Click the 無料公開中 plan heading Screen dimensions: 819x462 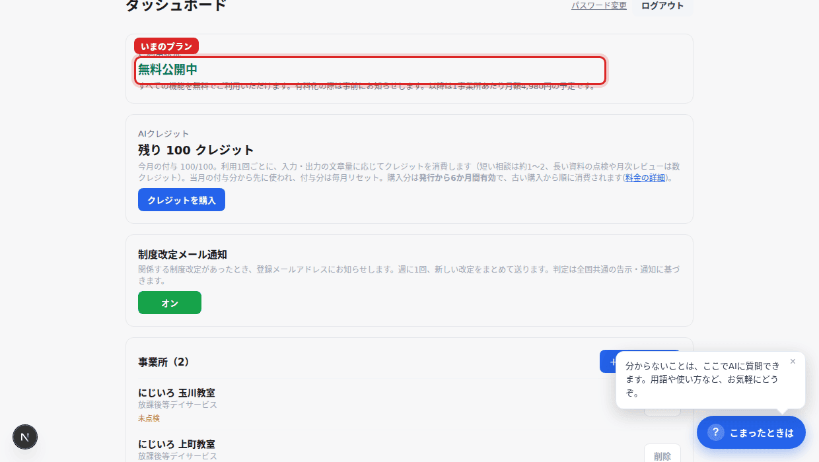click(x=168, y=69)
